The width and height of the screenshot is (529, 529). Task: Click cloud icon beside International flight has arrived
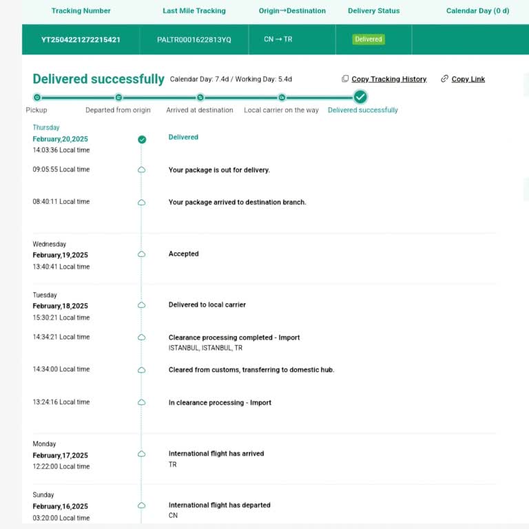click(142, 454)
